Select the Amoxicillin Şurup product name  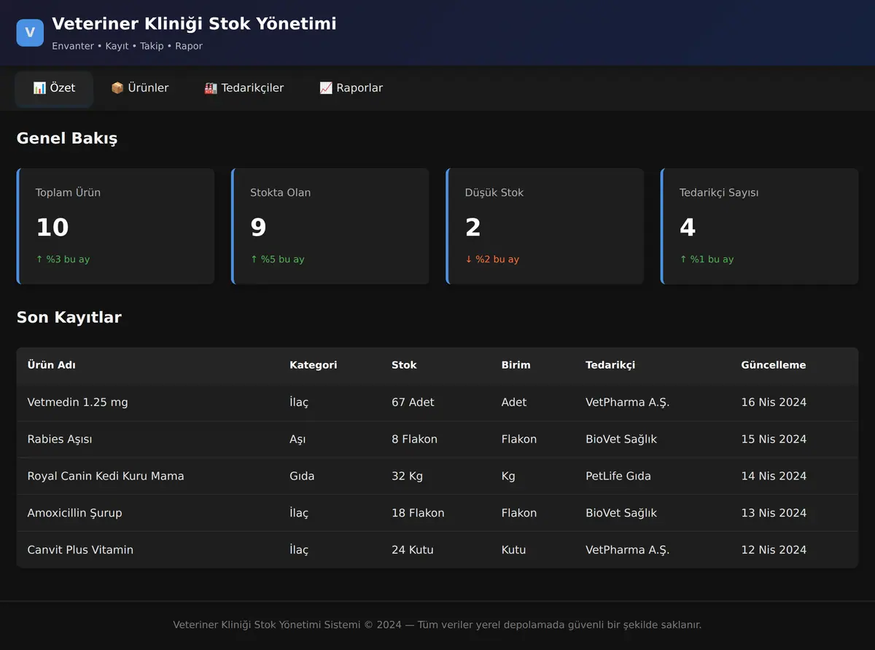74,513
